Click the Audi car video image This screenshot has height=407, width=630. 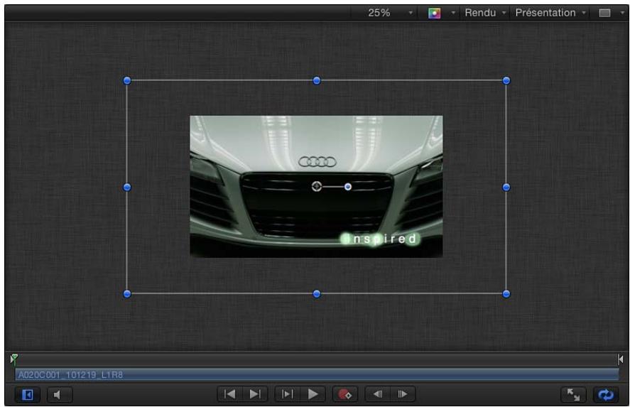tap(316, 186)
